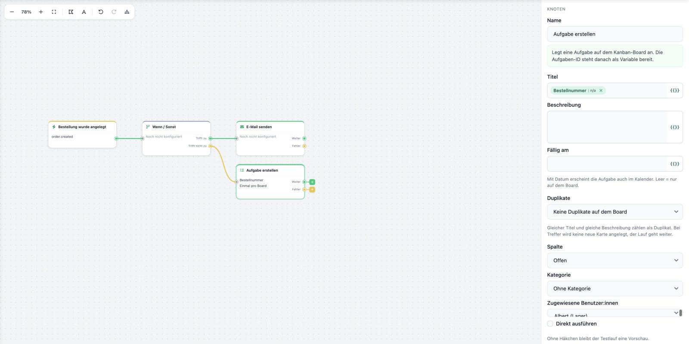Open variable picker for Beschreibung field
689x344 pixels.
[x=675, y=127]
